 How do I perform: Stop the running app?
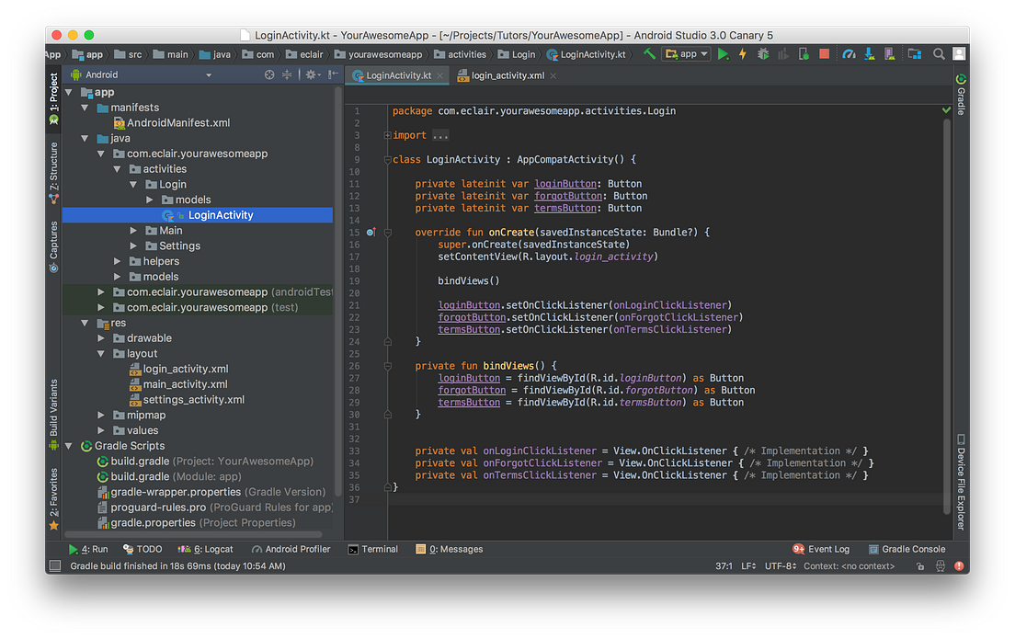click(x=824, y=54)
